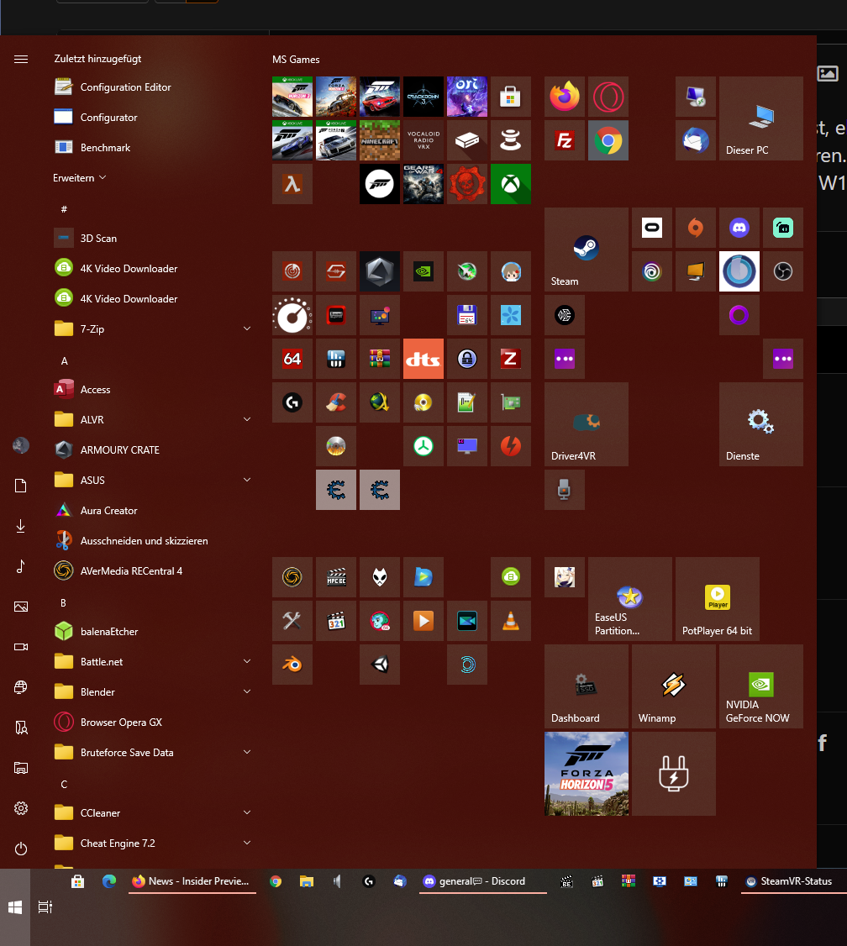The height and width of the screenshot is (946, 847).
Task: Launch the VLC media player tile
Action: pos(510,621)
